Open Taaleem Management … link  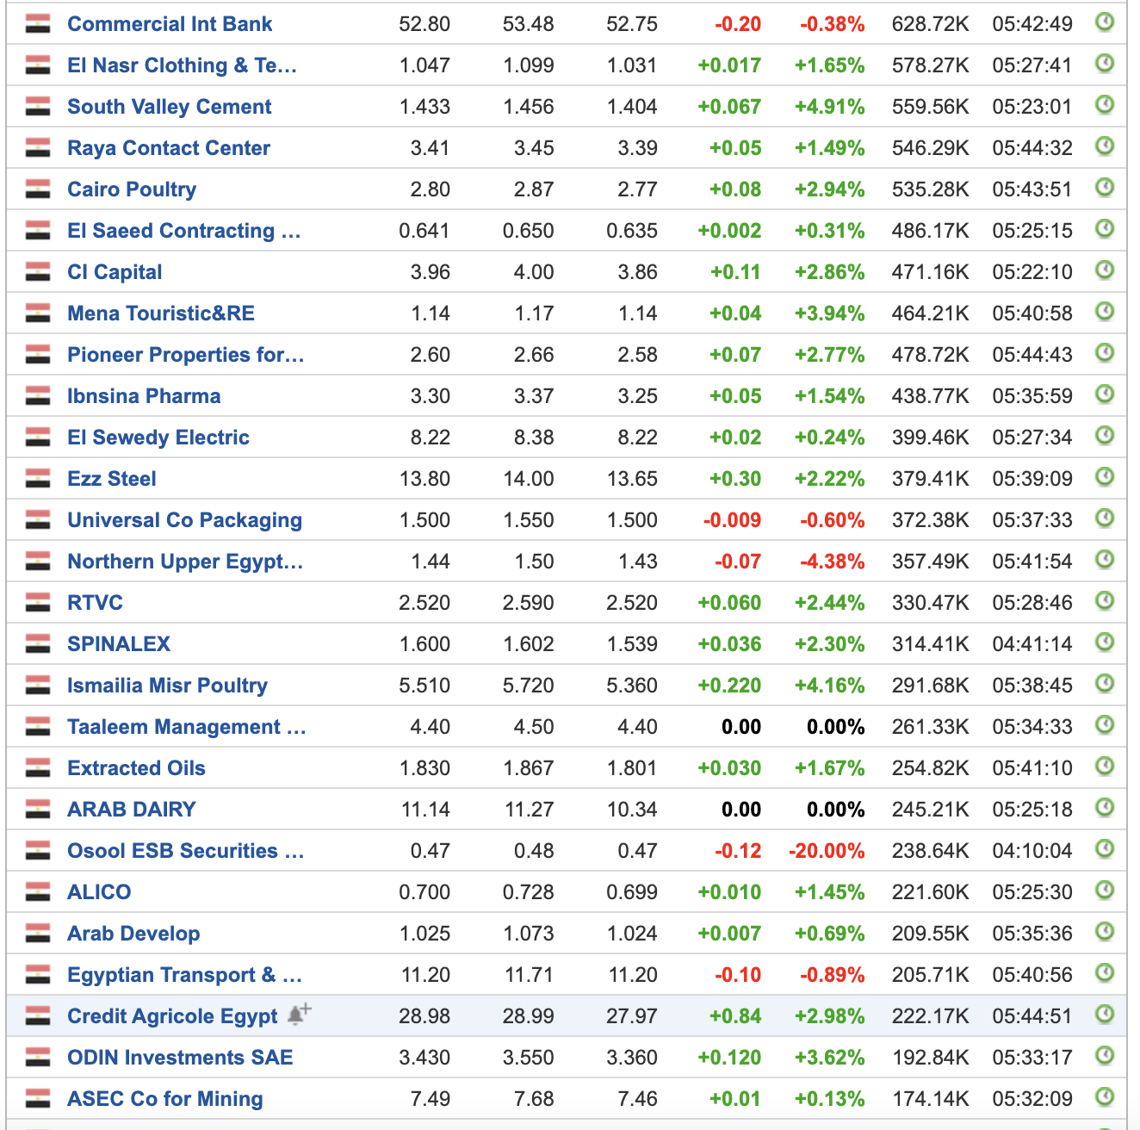(187, 727)
